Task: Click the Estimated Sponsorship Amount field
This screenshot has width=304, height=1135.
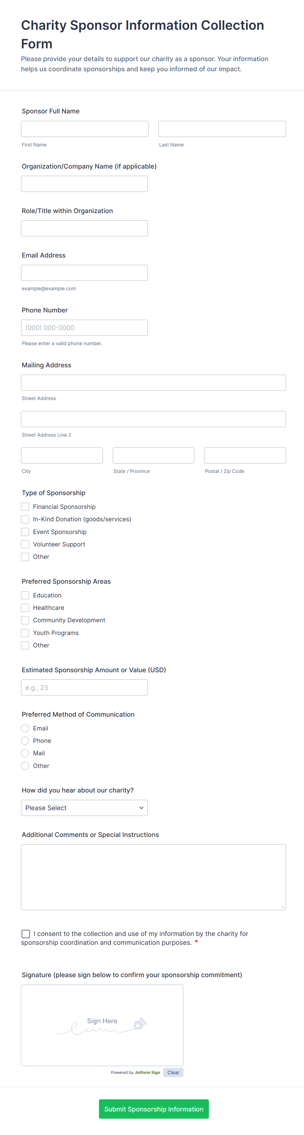Action: pyautogui.click(x=84, y=687)
